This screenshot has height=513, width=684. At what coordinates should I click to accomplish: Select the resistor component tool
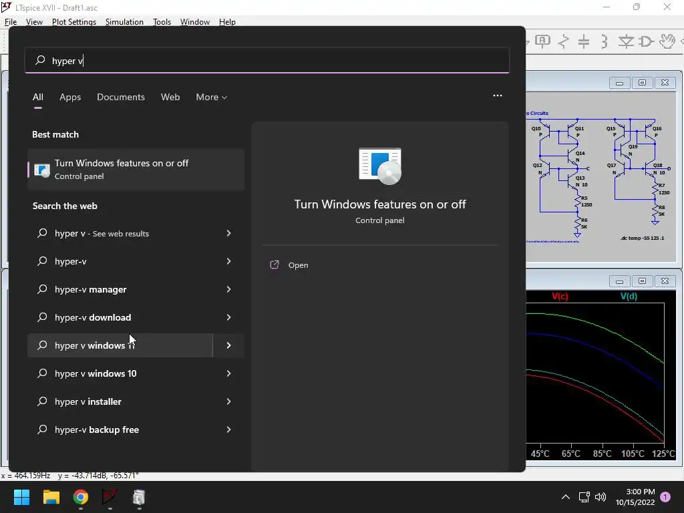coord(564,41)
